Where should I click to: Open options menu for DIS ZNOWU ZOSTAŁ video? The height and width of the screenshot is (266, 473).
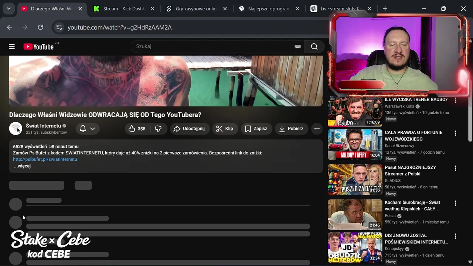click(455, 236)
